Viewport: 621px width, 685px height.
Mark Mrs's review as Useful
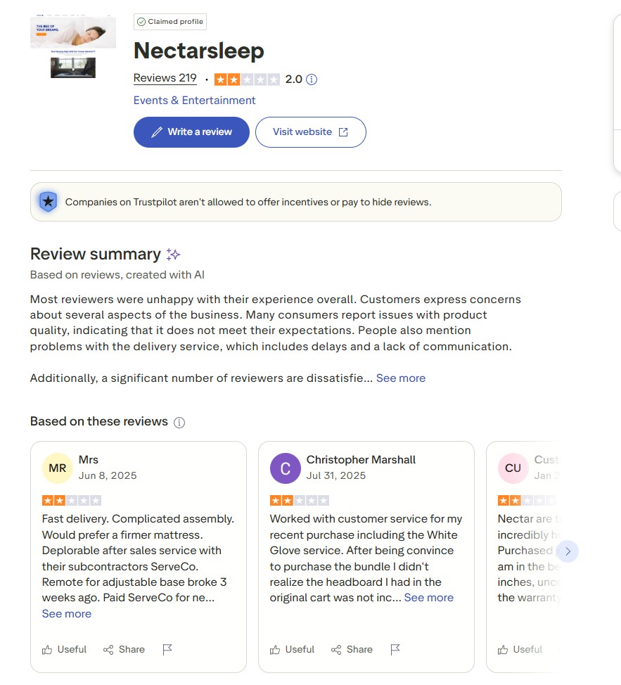click(x=64, y=649)
